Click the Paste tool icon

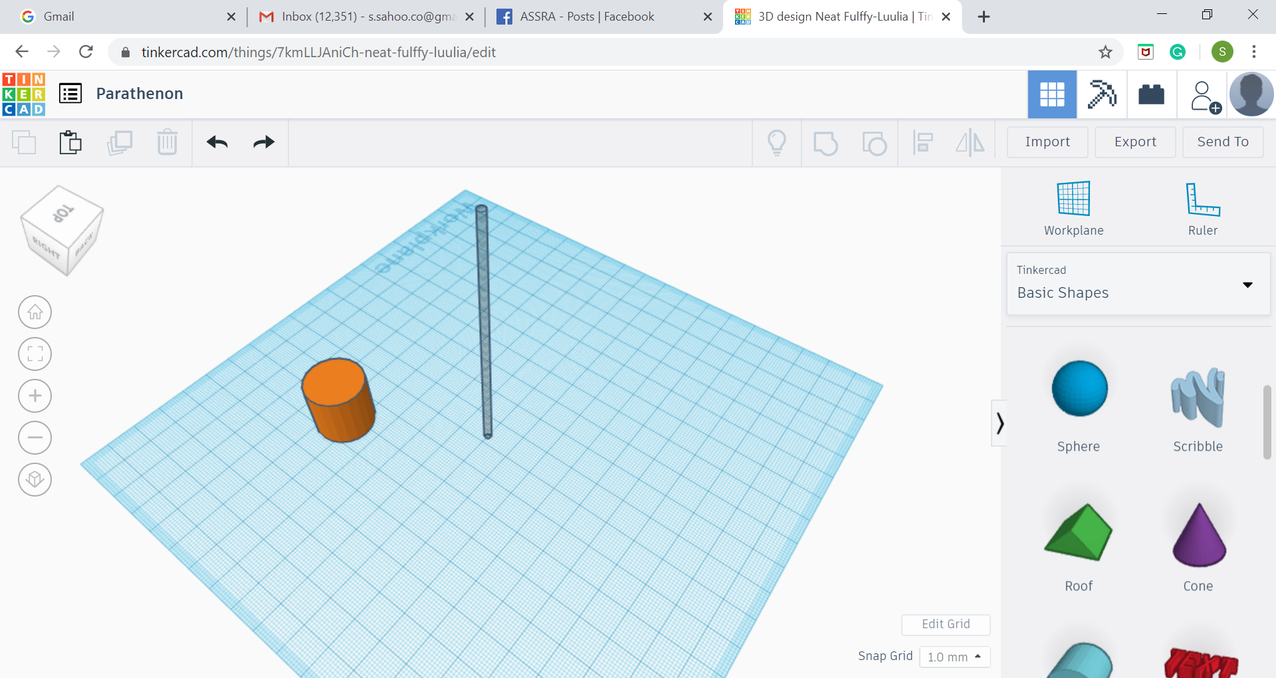point(70,142)
